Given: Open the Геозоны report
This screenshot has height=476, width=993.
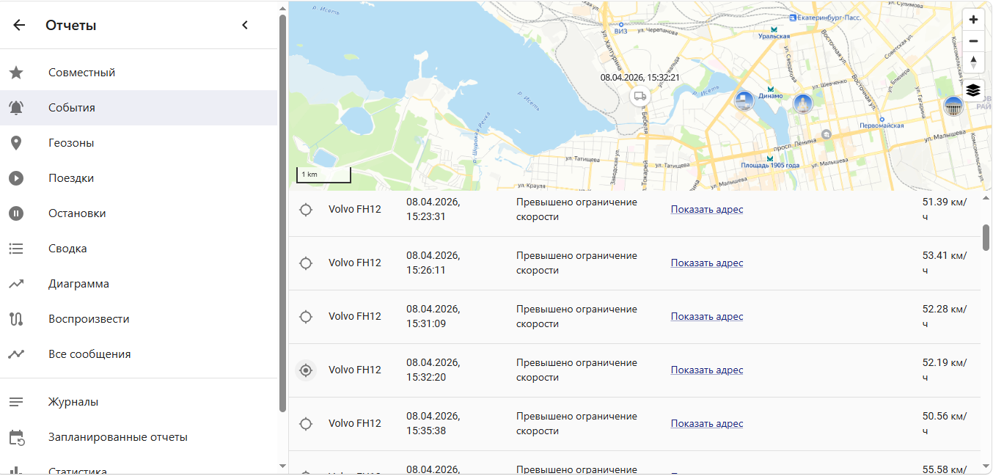Looking at the screenshot, I should click(139, 143).
